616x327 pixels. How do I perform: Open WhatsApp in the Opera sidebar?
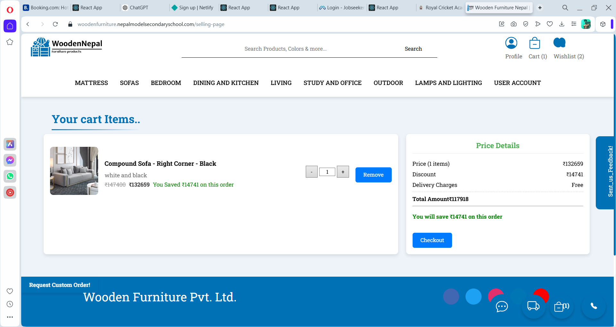pyautogui.click(x=10, y=176)
